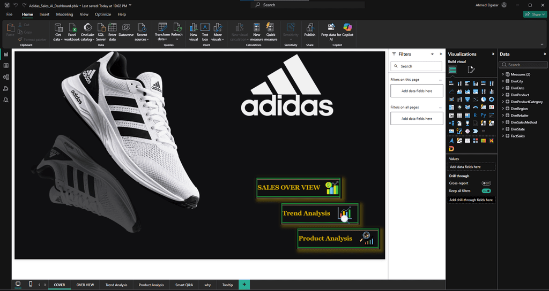
Task: Click Prep data for AI
Action: [x=331, y=32]
